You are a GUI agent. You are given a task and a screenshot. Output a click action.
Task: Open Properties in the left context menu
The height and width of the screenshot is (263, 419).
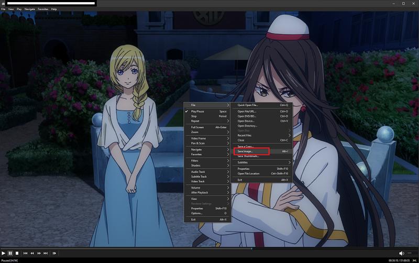207,209
